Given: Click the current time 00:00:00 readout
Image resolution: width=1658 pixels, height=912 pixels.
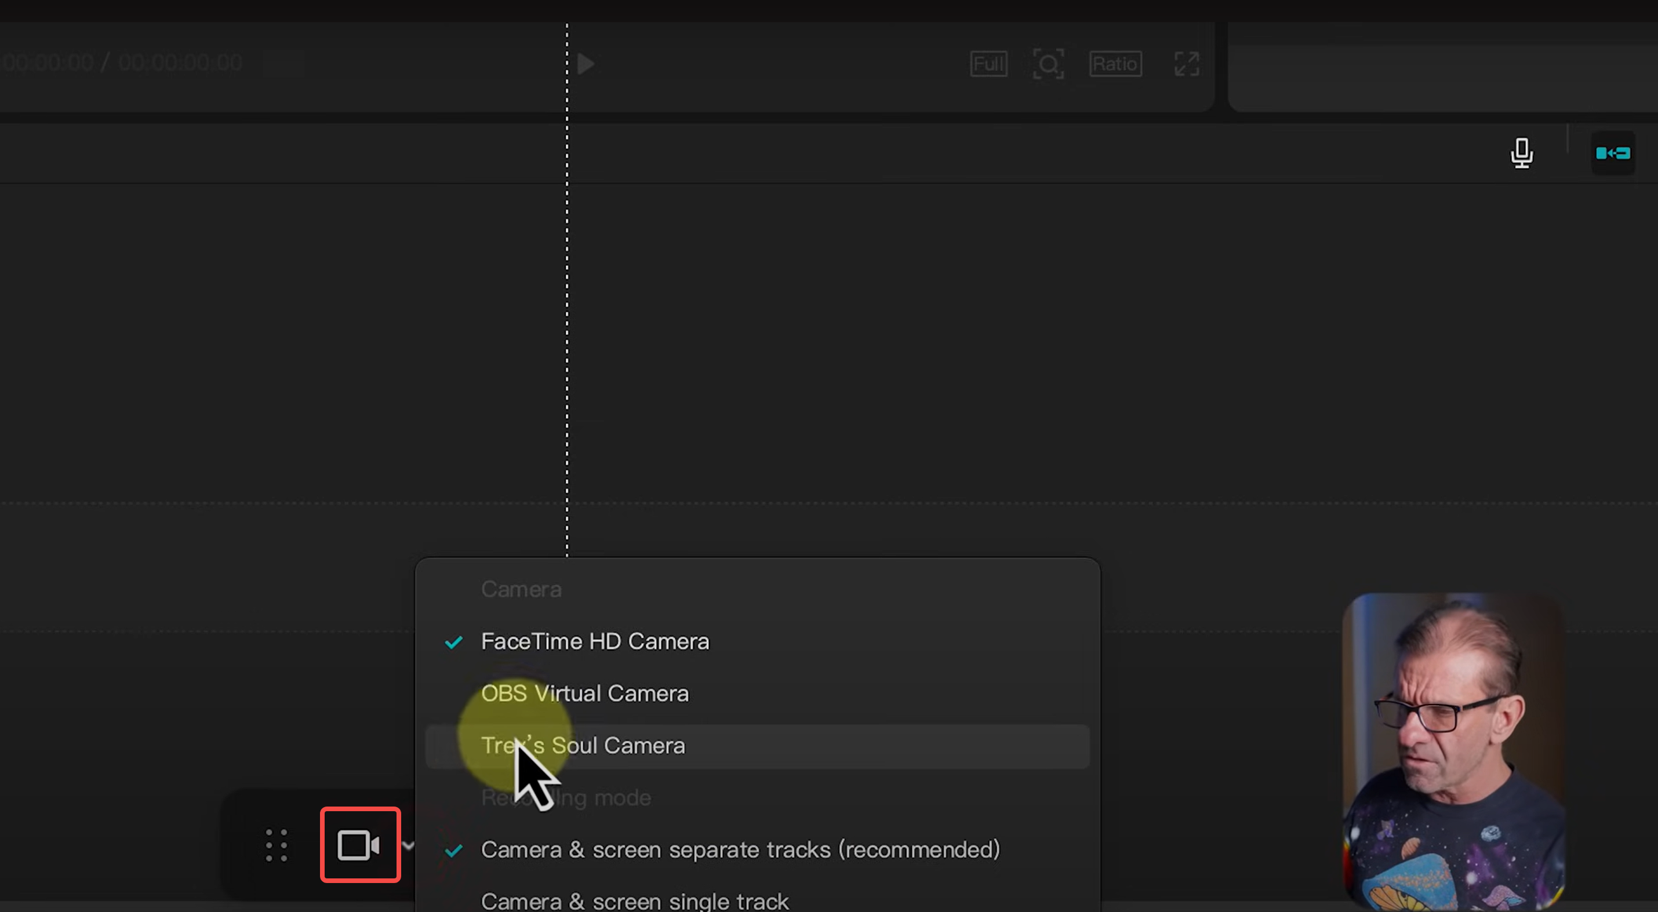Looking at the screenshot, I should click(x=48, y=63).
